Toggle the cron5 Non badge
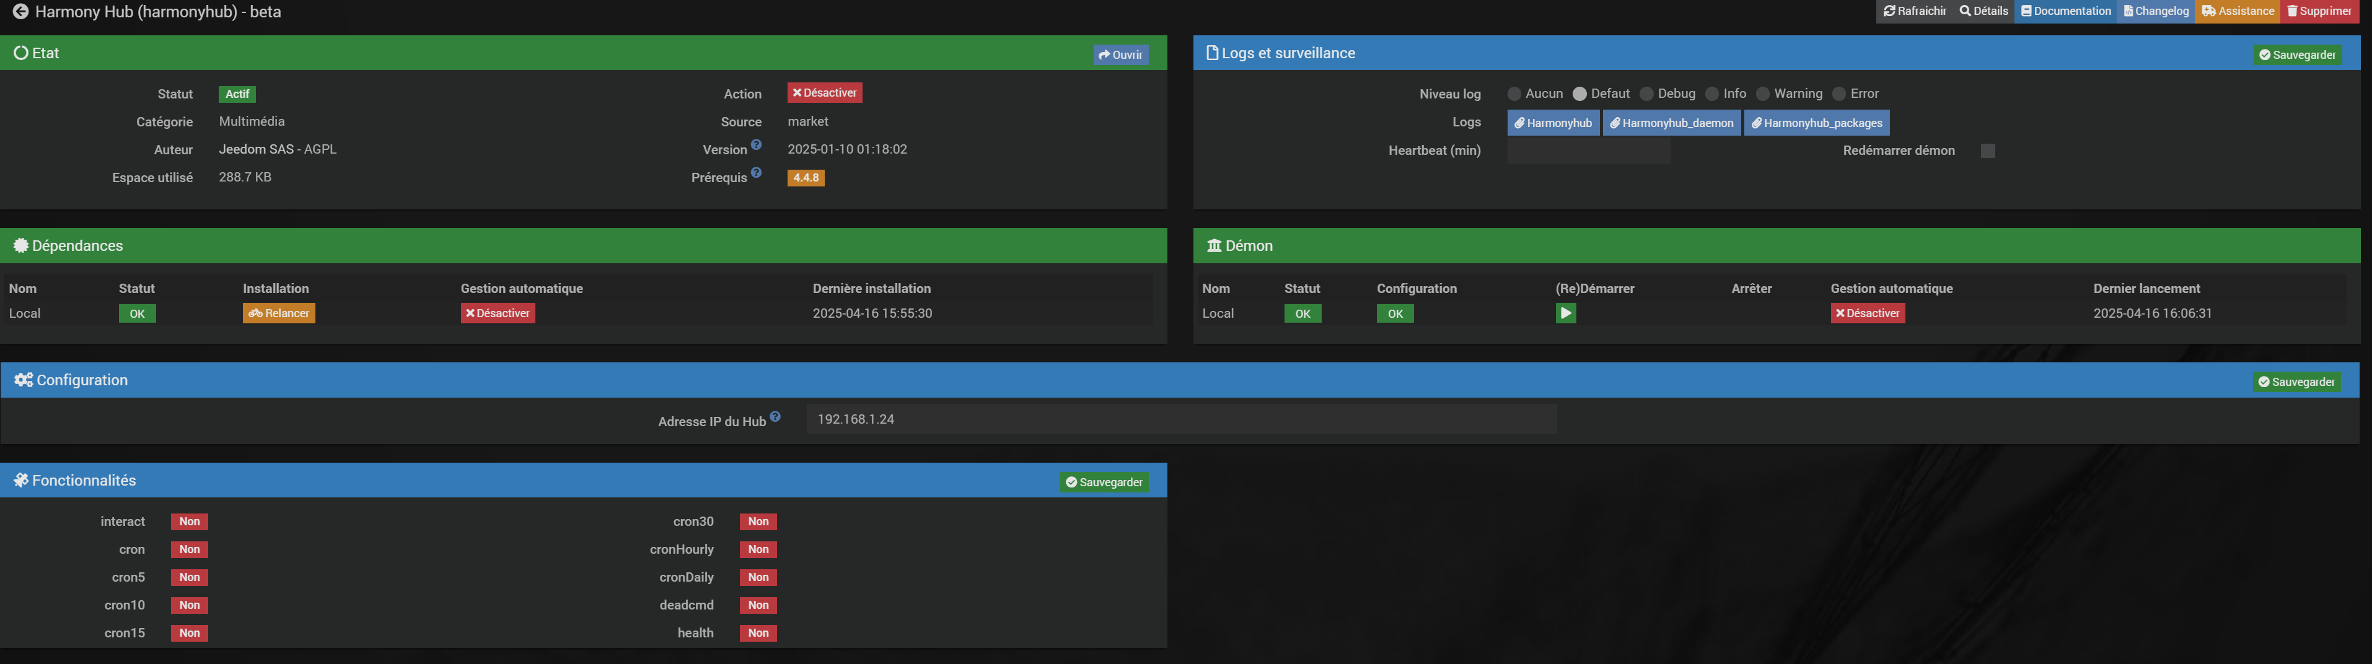The image size is (2372, 664). tap(190, 577)
